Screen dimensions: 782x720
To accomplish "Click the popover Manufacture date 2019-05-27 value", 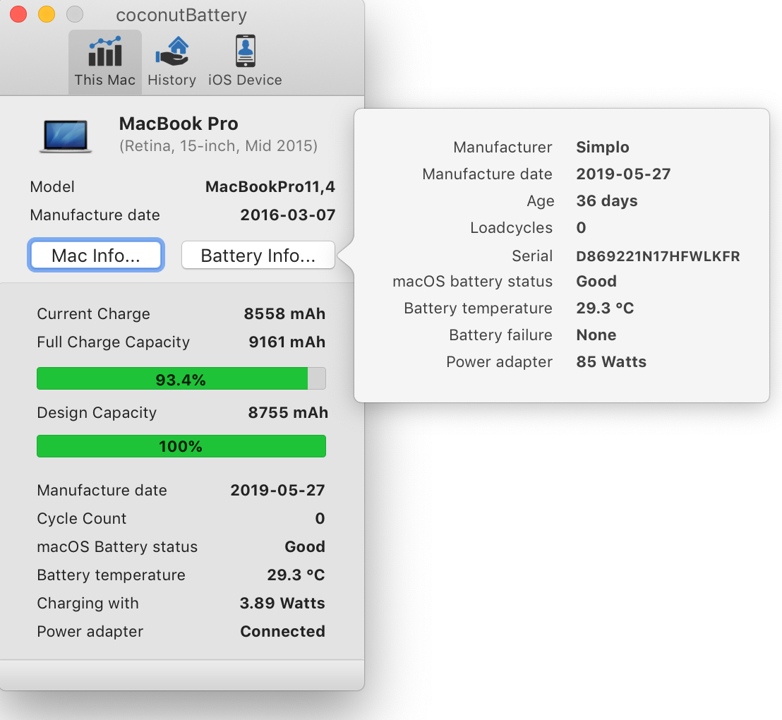I will pos(623,174).
